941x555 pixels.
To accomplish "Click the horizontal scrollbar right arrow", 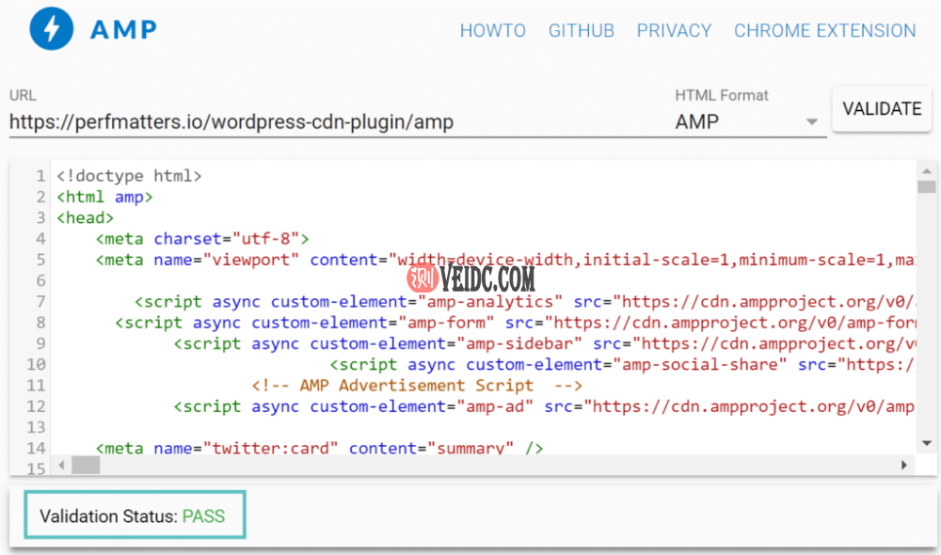I will point(904,465).
